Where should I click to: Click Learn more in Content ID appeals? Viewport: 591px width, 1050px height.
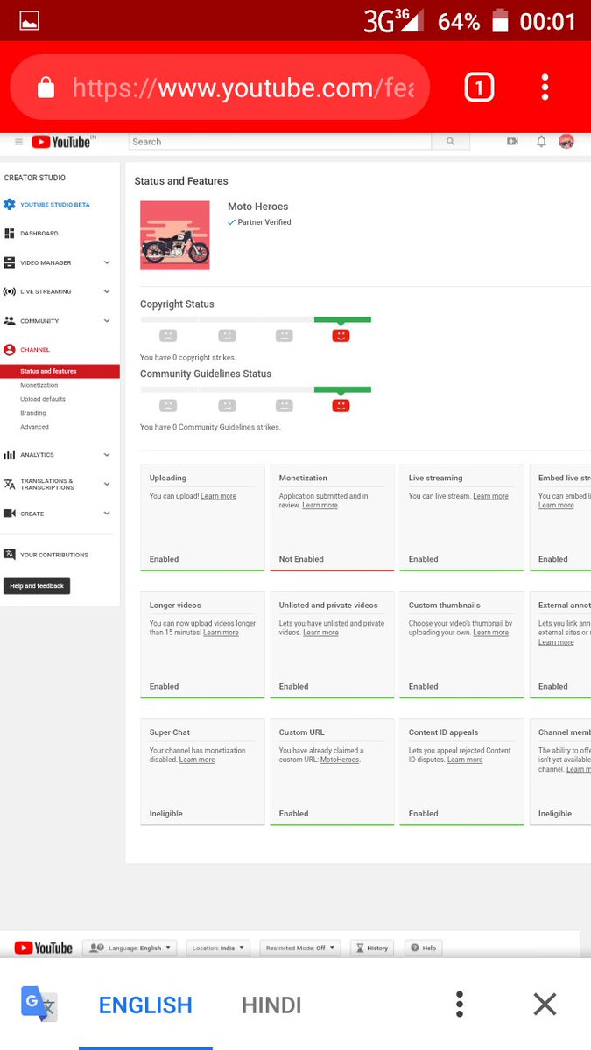coord(465,759)
